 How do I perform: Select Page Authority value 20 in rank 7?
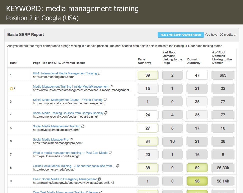[x=148, y=155]
